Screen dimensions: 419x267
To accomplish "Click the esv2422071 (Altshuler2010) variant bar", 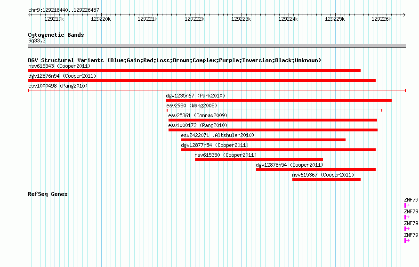I will pos(263,140).
